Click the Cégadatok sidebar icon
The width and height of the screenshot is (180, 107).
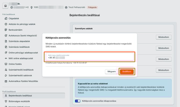coord(6,18)
